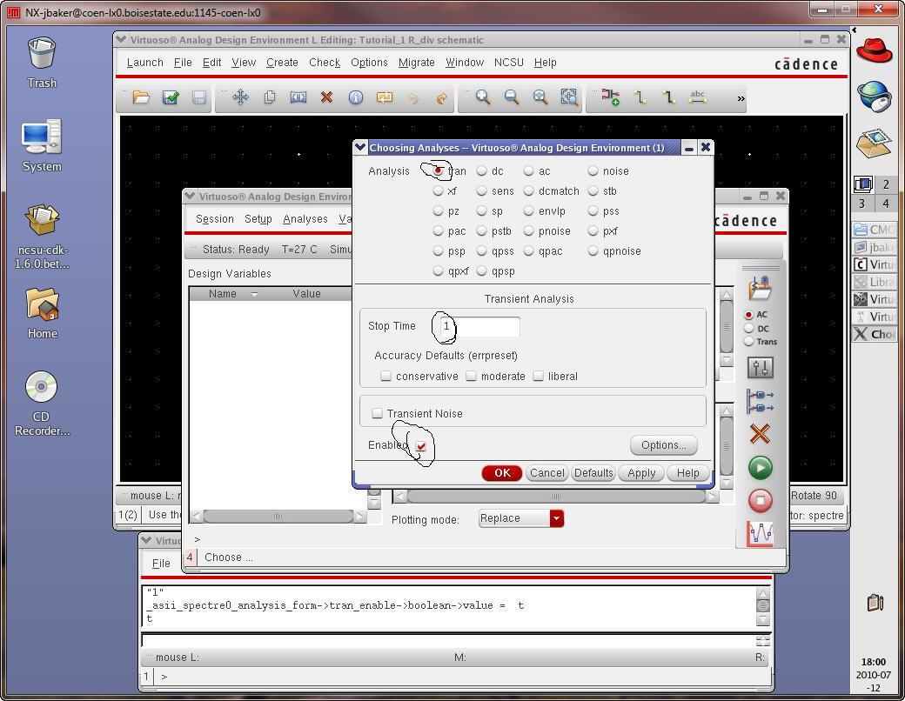
Task: Expand the schematic toolbar overflow chevron
Action: click(741, 98)
